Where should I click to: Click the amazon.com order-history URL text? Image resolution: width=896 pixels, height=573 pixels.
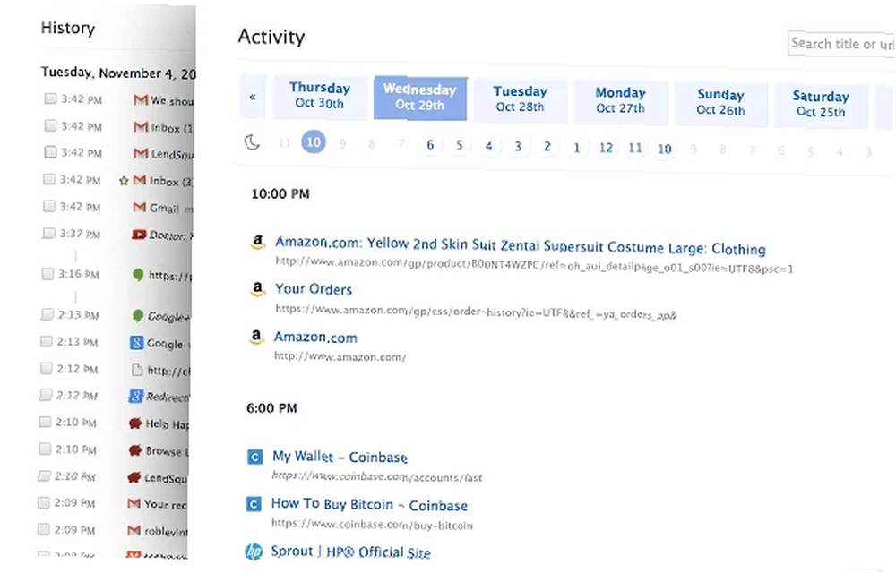(476, 312)
